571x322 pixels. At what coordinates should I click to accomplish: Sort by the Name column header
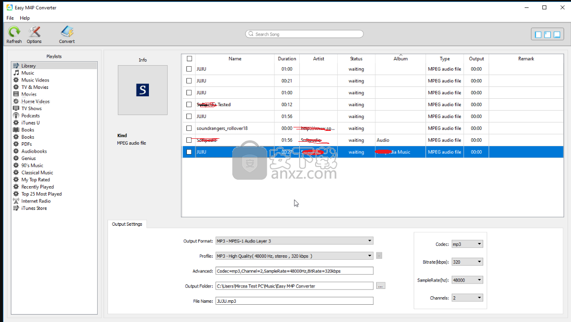click(x=235, y=59)
